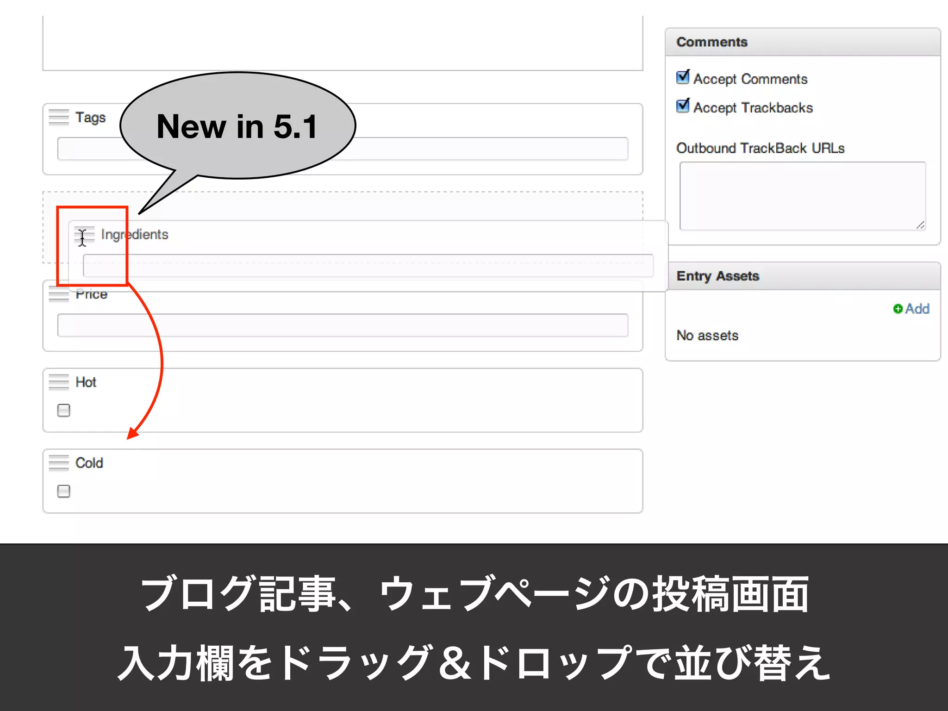Click the large entry body text area
The image size is (948, 711).
(343, 43)
